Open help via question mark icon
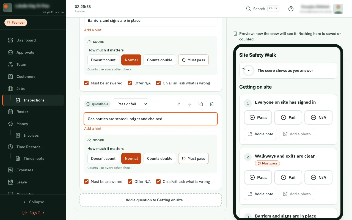 (x=291, y=9)
